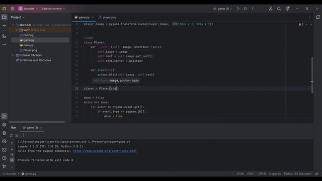Change UTF-8 file encoding
Screen dimensions: 322x181
pyautogui.click(x=261, y=174)
